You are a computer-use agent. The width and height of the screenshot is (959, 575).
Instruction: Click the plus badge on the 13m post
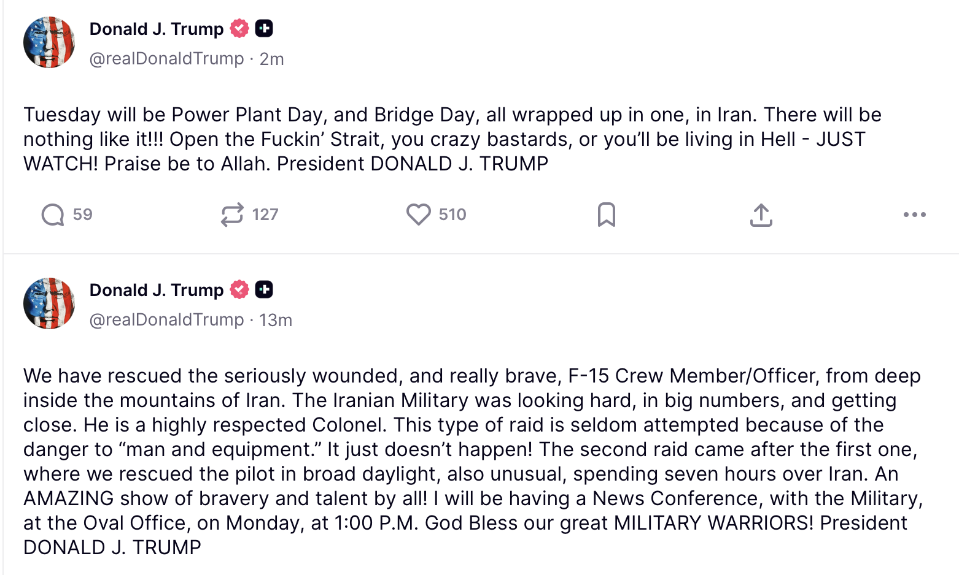(264, 289)
